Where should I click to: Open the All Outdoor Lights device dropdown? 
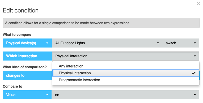[107, 43]
